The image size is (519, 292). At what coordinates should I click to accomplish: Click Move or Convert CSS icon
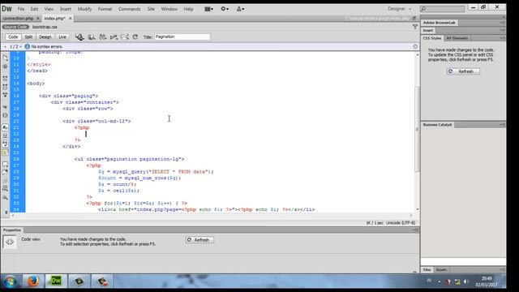click(5, 197)
